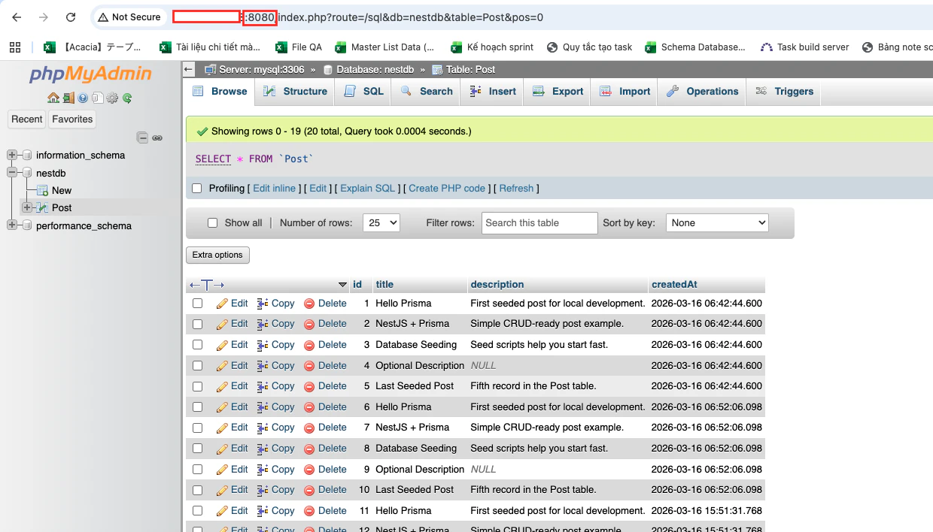933x532 pixels.
Task: Click the Create PHP code link
Action: point(447,189)
